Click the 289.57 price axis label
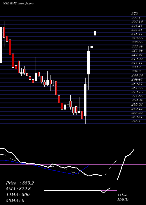The height and width of the screenshot is (205, 146). click(x=137, y=84)
